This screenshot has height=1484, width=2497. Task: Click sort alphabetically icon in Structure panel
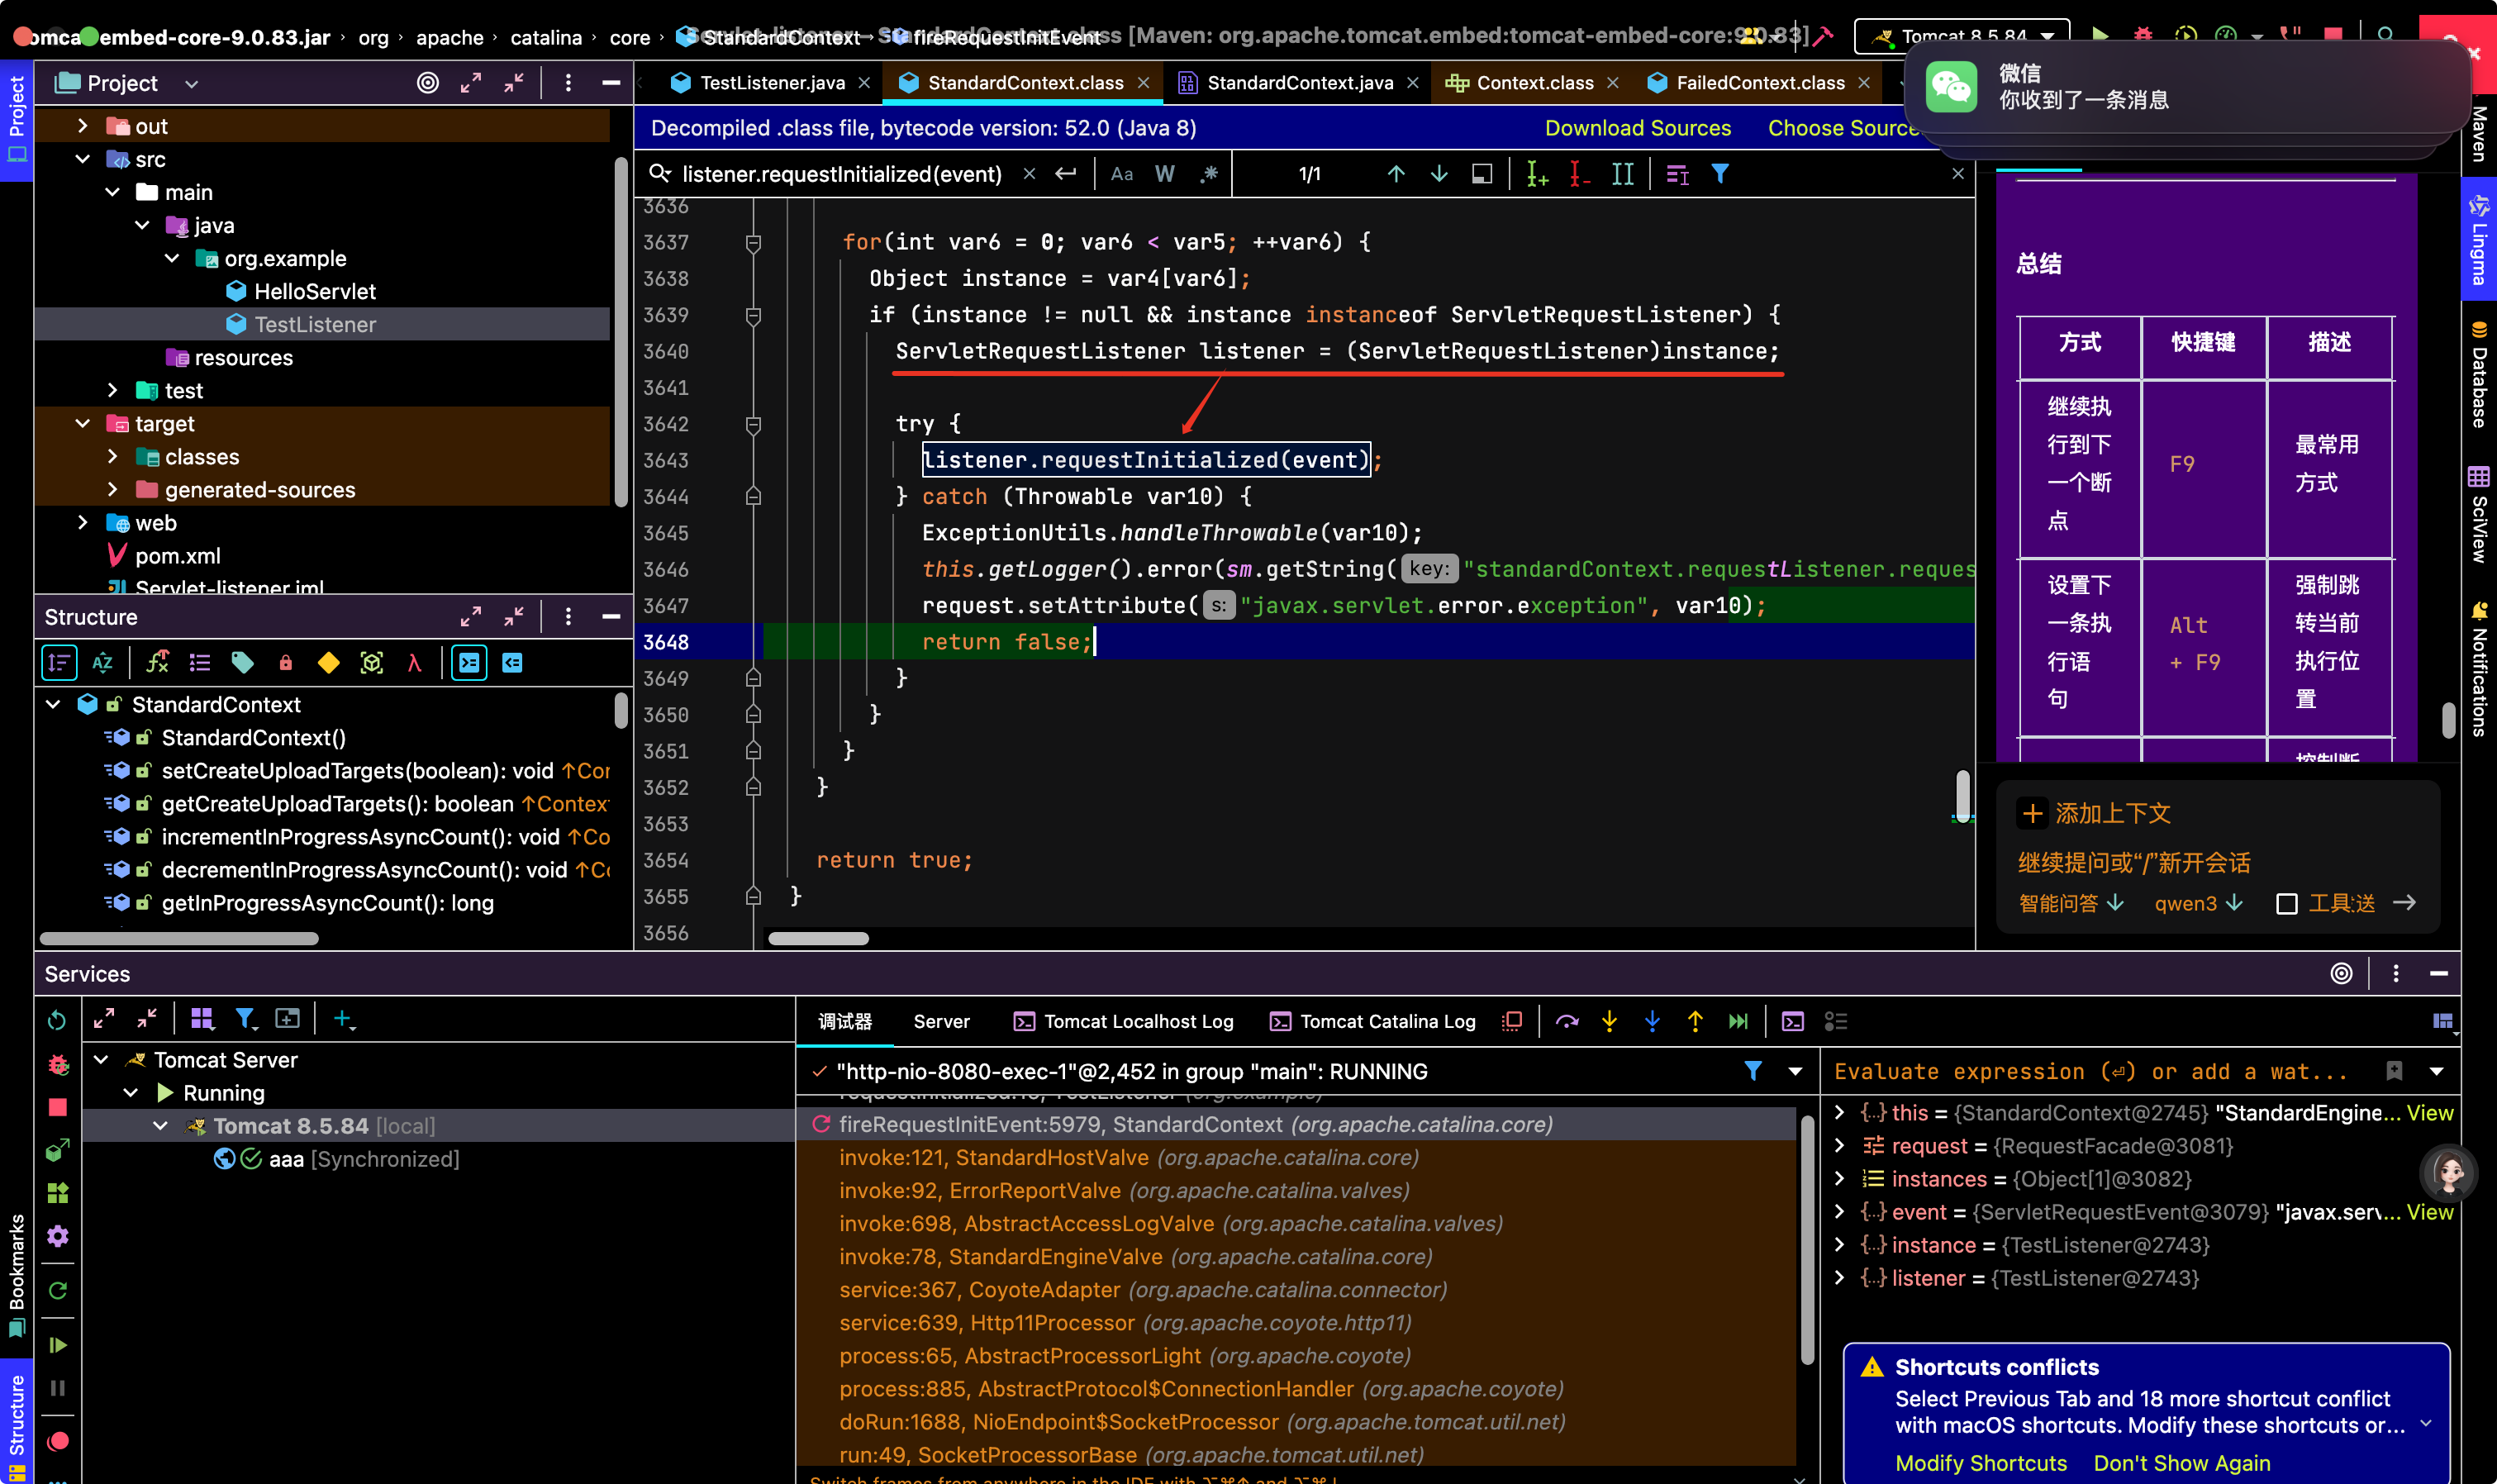(x=102, y=662)
